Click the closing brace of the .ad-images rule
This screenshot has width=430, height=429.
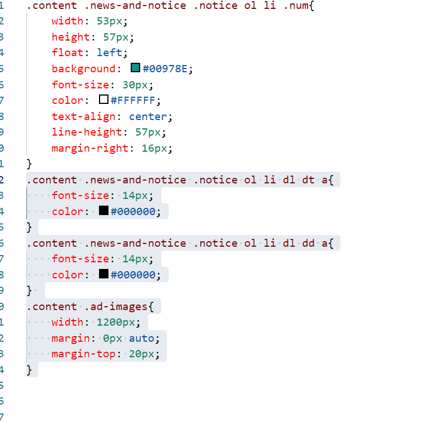point(29,370)
